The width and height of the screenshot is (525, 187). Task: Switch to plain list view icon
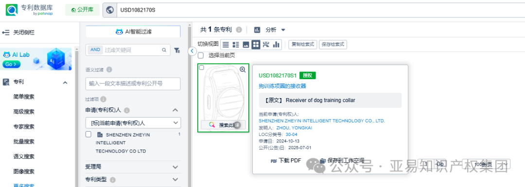point(226,45)
